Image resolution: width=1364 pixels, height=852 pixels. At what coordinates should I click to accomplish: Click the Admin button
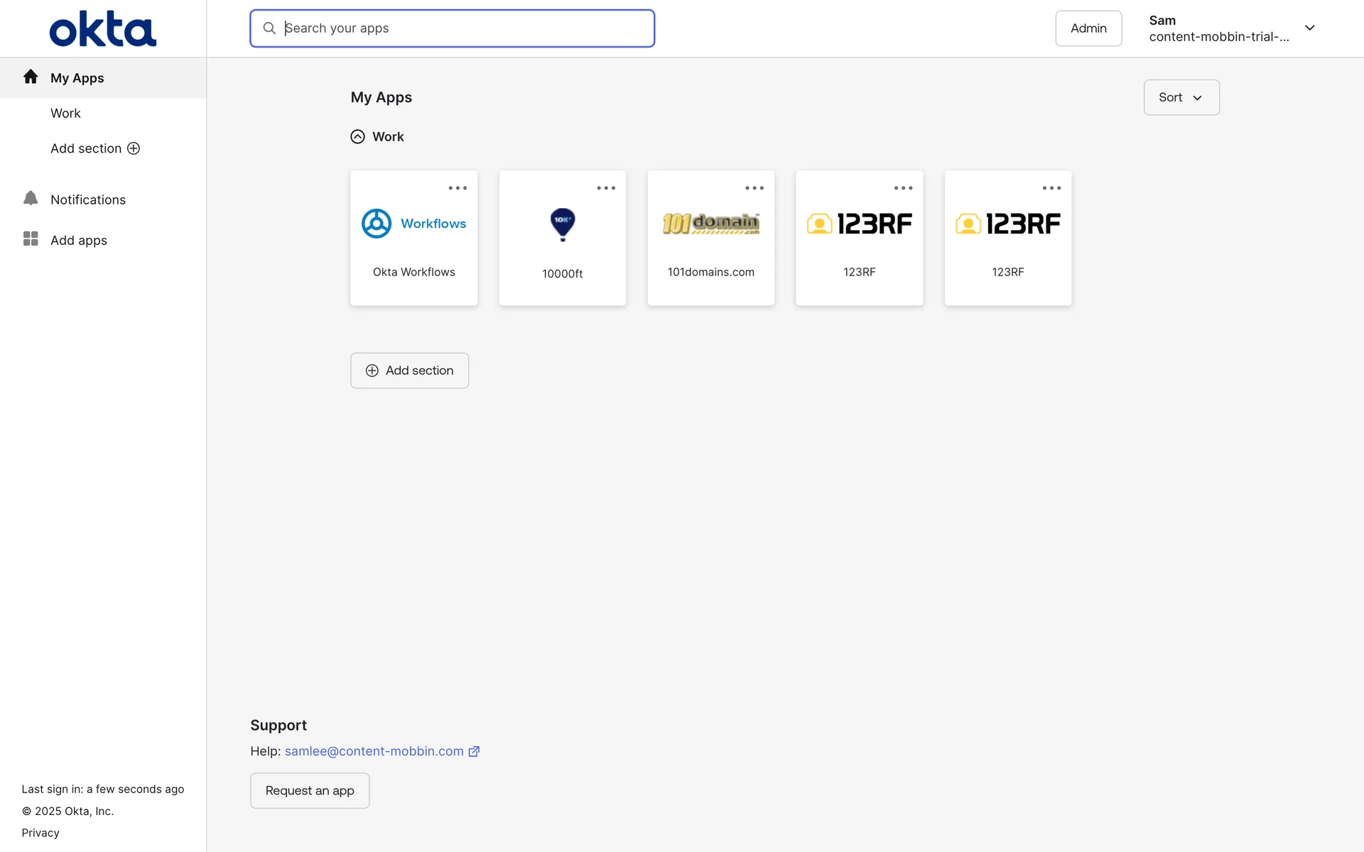[x=1088, y=28]
